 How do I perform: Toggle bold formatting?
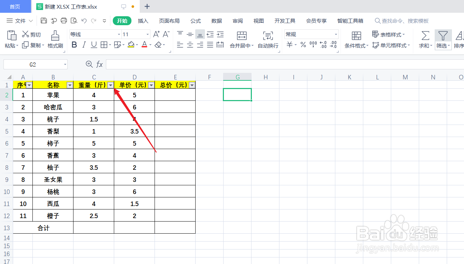click(74, 45)
